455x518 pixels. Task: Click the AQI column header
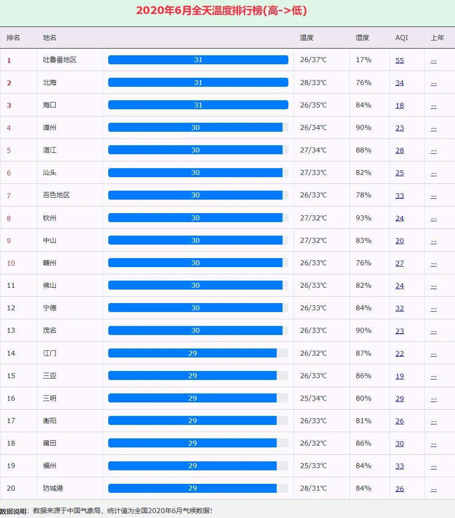pyautogui.click(x=402, y=38)
